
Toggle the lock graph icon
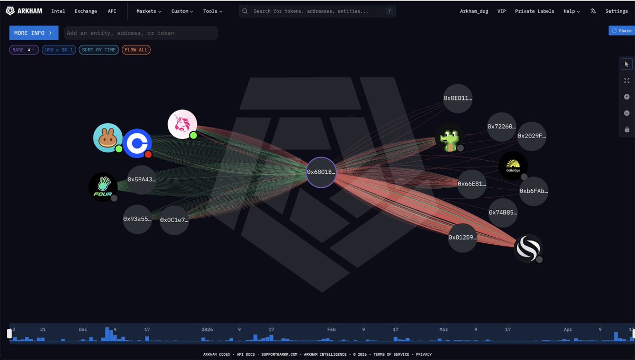point(627,130)
